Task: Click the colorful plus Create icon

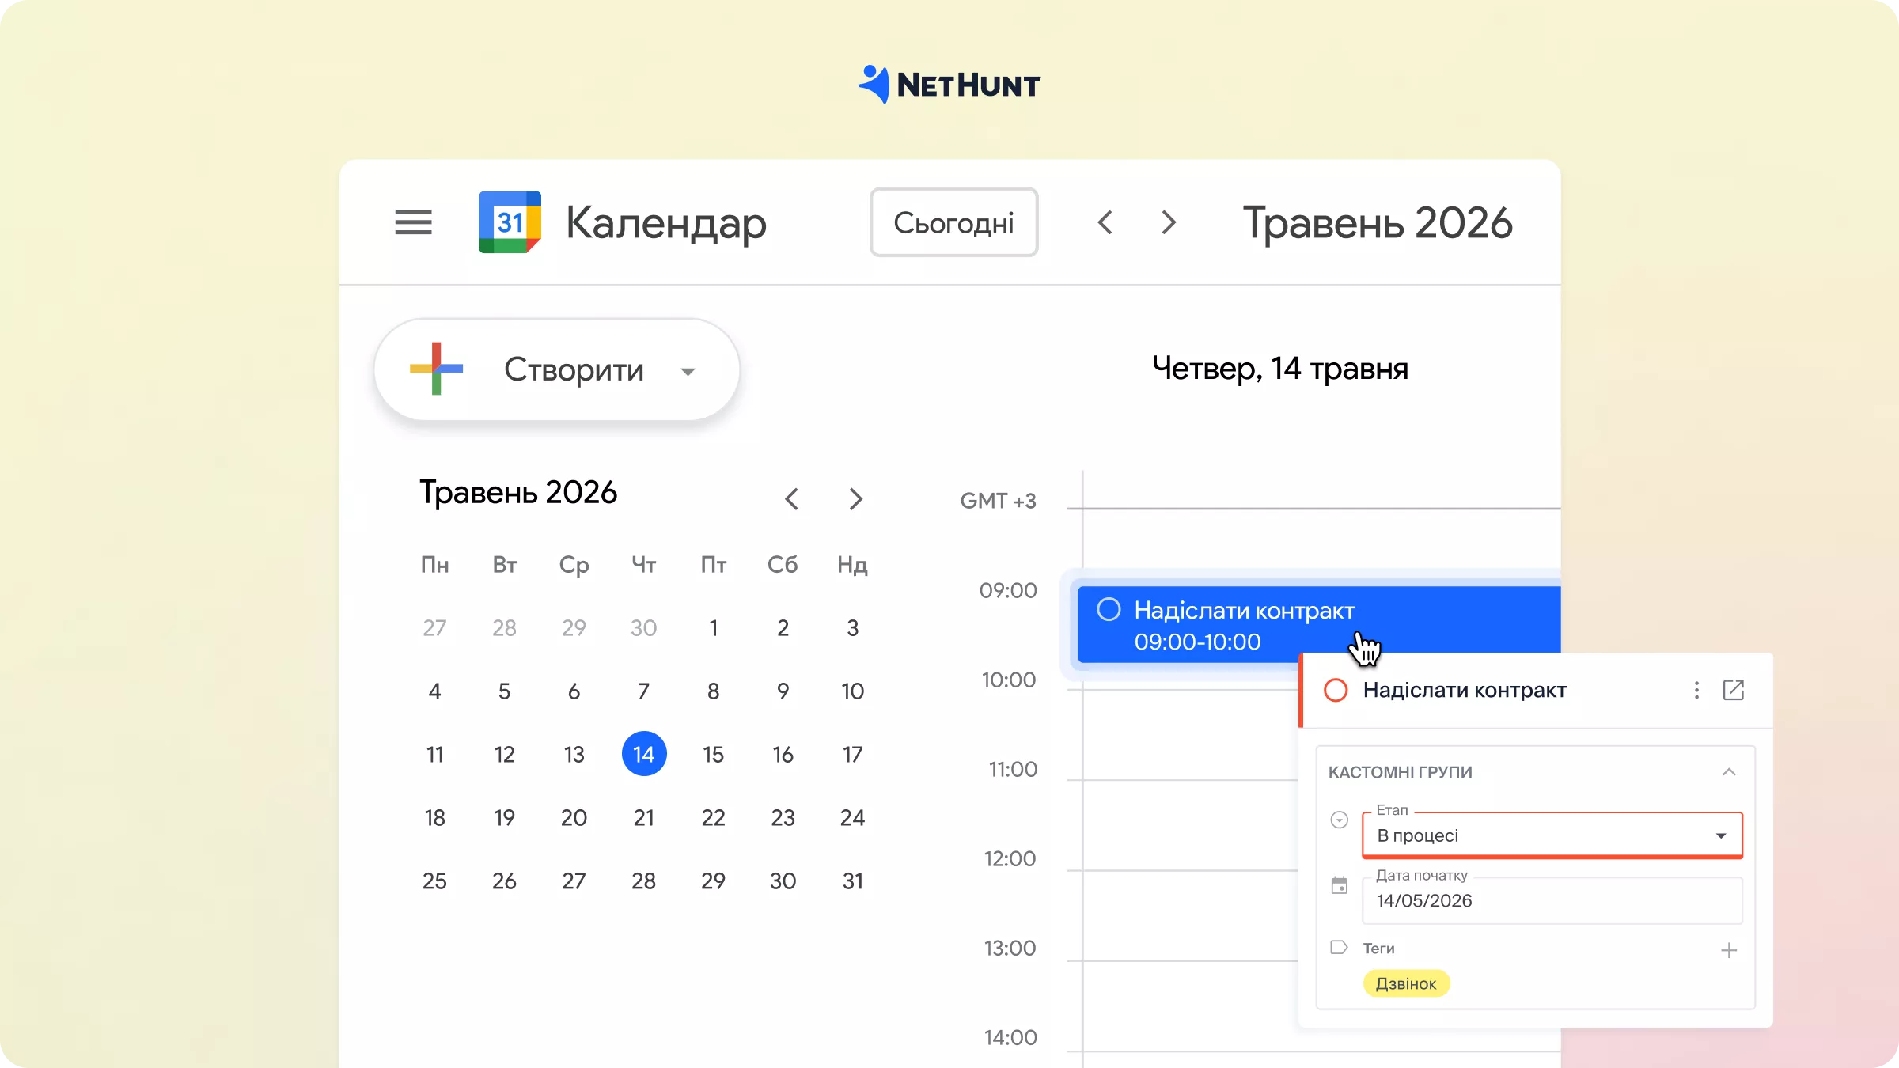Action: (436, 369)
